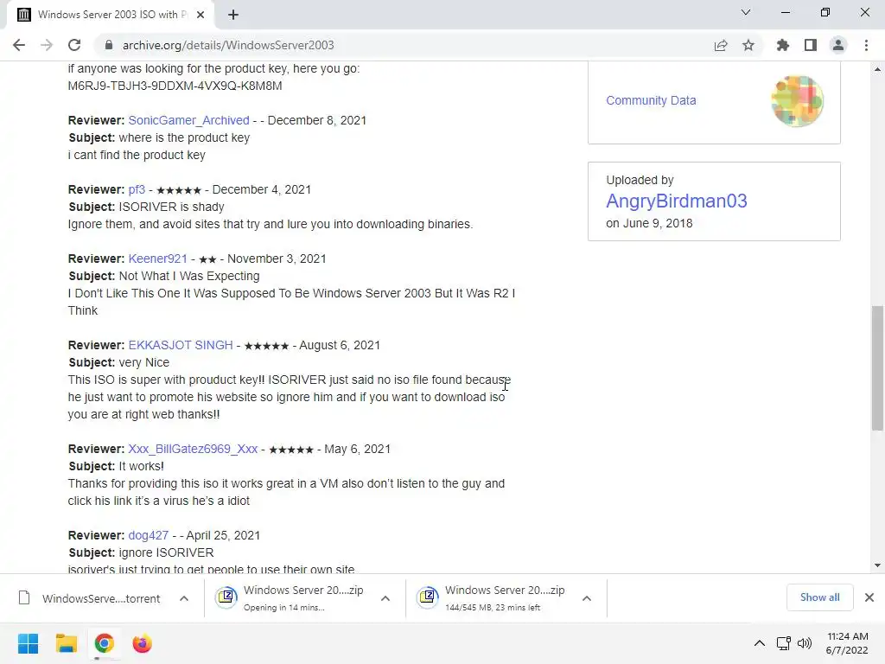This screenshot has height=664, width=885.
Task: Share this page using share icon
Action: click(721, 45)
